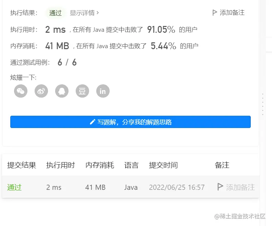Click the 6 / 6 test cases value
This screenshot has width=272, height=226.
click(x=67, y=62)
